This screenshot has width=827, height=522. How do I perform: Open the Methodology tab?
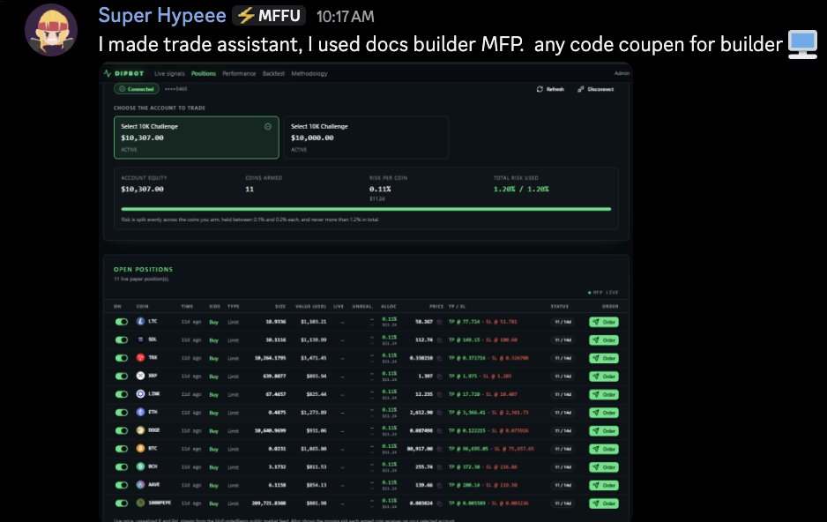(x=309, y=73)
